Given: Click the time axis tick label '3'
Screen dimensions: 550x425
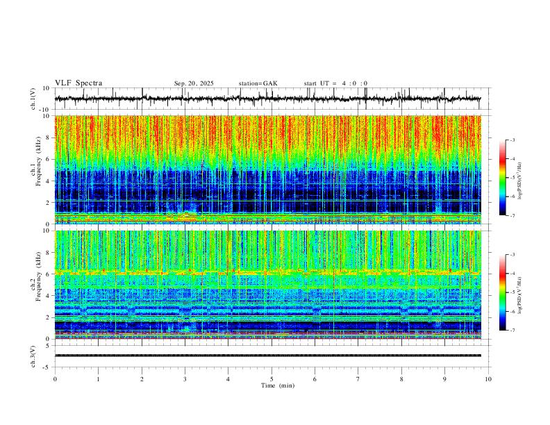Looking at the screenshot, I should (185, 379).
